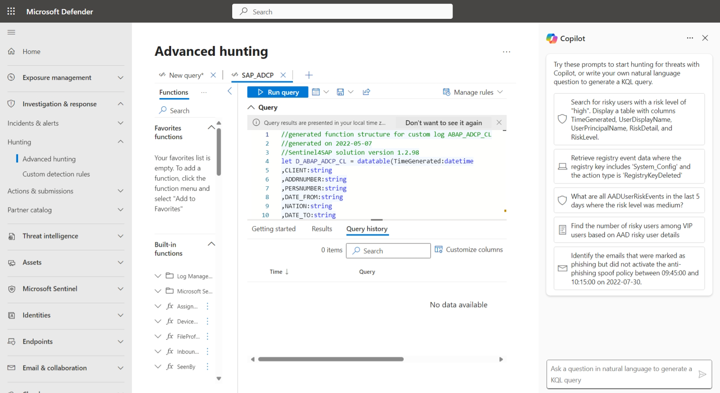
Task: Click the share link icon in query toolbar
Action: (366, 92)
